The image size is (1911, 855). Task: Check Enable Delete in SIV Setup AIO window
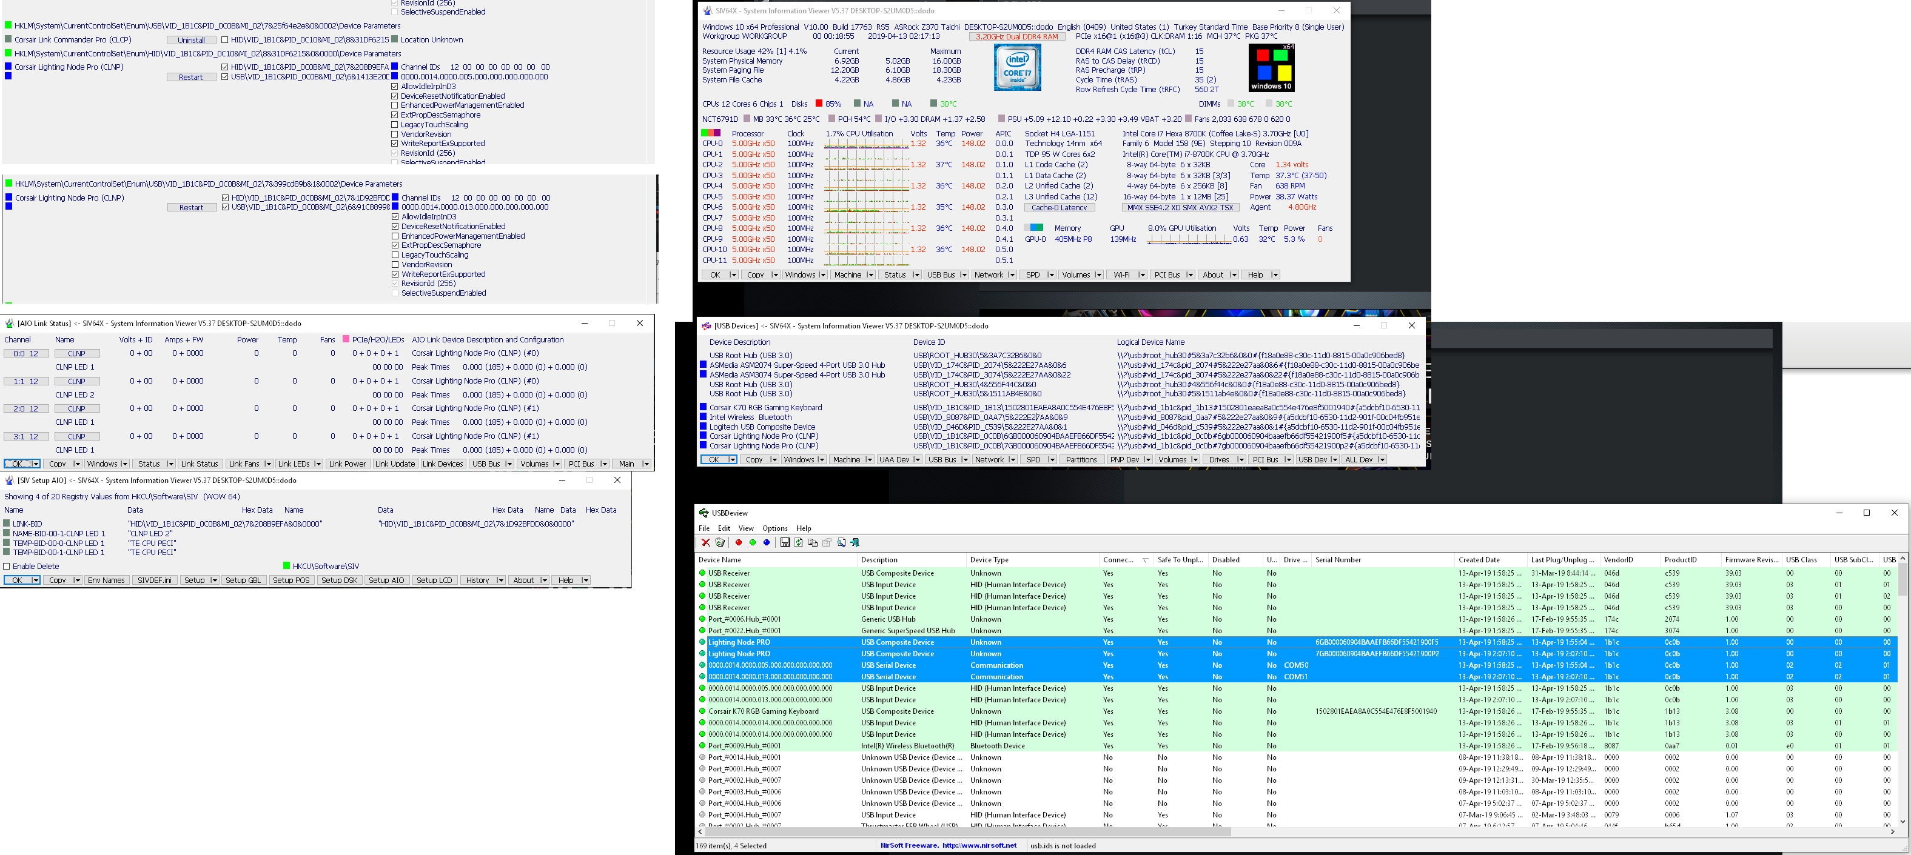click(7, 565)
